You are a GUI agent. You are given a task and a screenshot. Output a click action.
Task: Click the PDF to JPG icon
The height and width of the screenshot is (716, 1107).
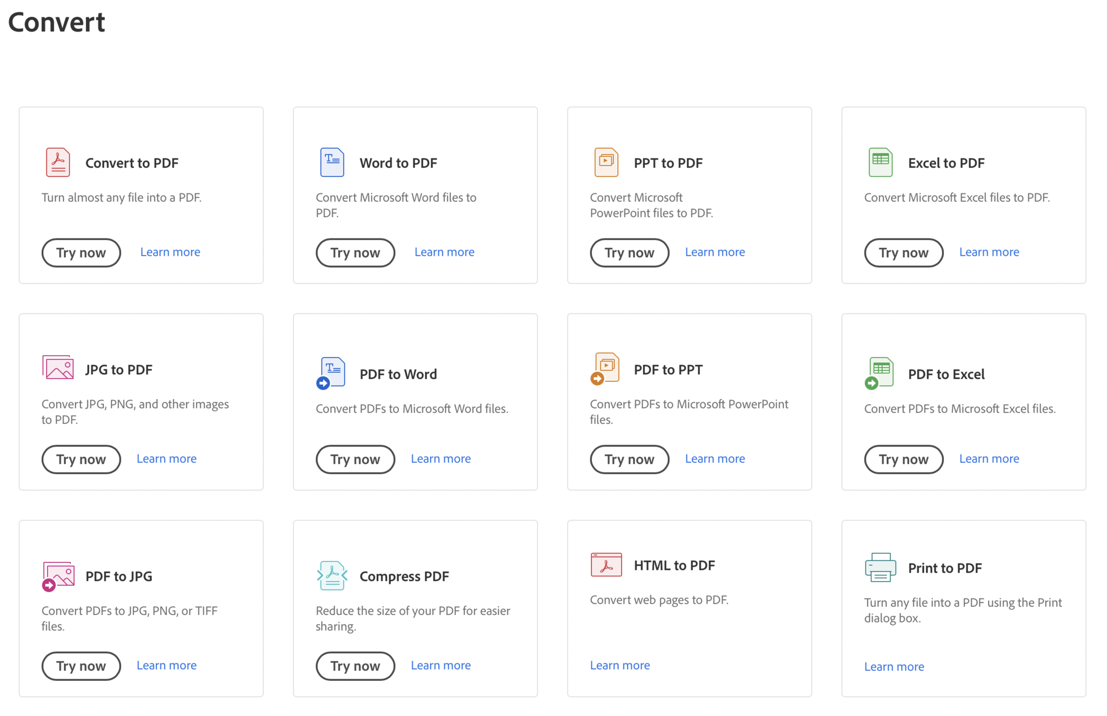tap(58, 576)
